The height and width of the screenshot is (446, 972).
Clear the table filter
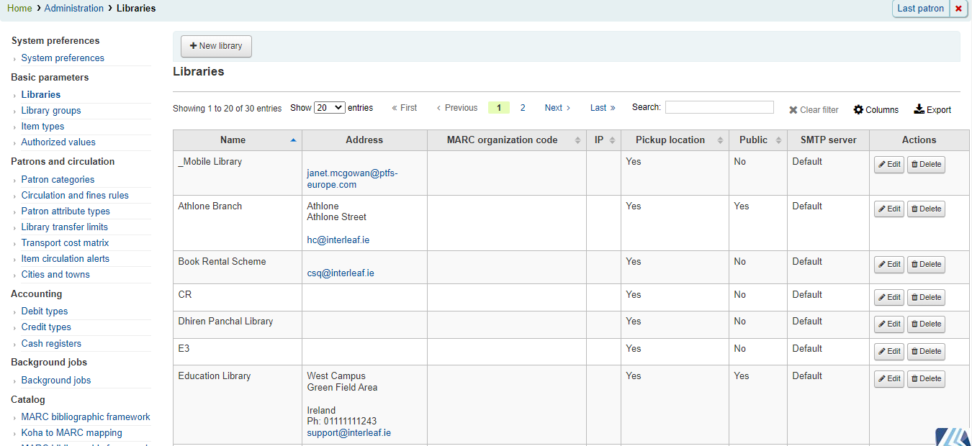(814, 110)
